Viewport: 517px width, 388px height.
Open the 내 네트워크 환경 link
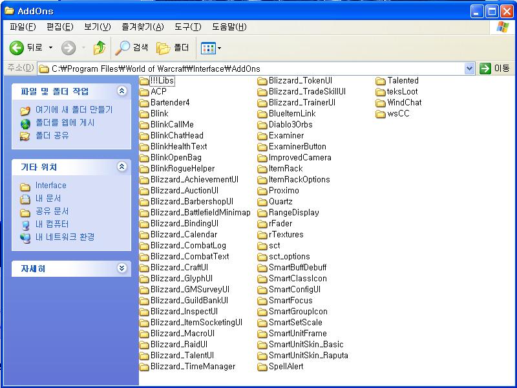click(65, 237)
